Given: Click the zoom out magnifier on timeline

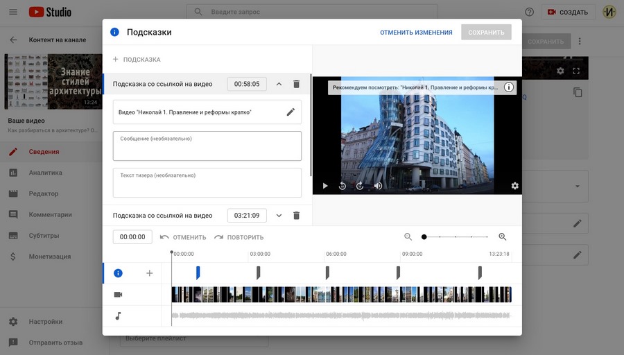Looking at the screenshot, I should 408,237.
